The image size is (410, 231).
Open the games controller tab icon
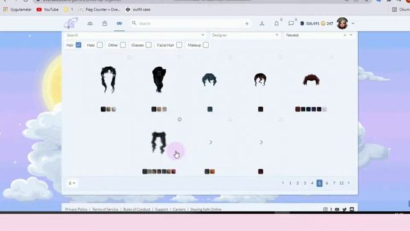pyautogui.click(x=119, y=23)
